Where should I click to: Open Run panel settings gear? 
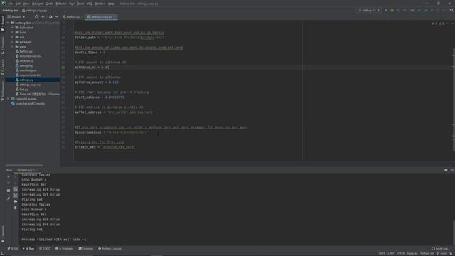(x=446, y=170)
